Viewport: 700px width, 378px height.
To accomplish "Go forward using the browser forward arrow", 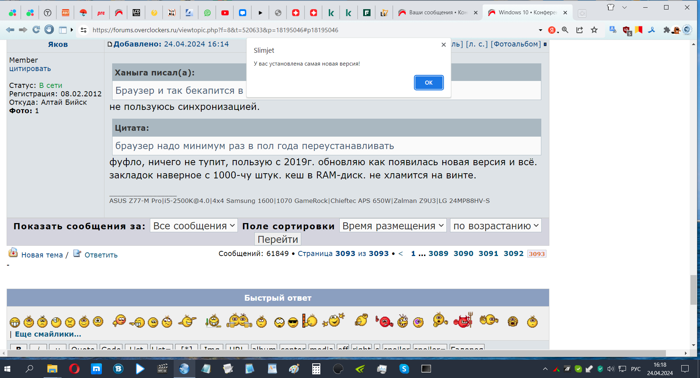I will (23, 30).
